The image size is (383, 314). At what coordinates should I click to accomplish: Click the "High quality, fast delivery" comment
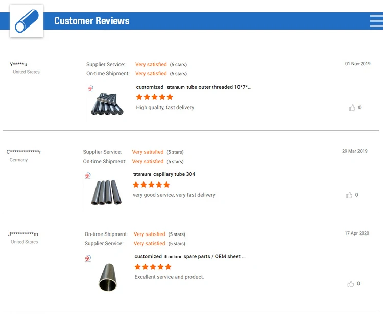tap(165, 108)
